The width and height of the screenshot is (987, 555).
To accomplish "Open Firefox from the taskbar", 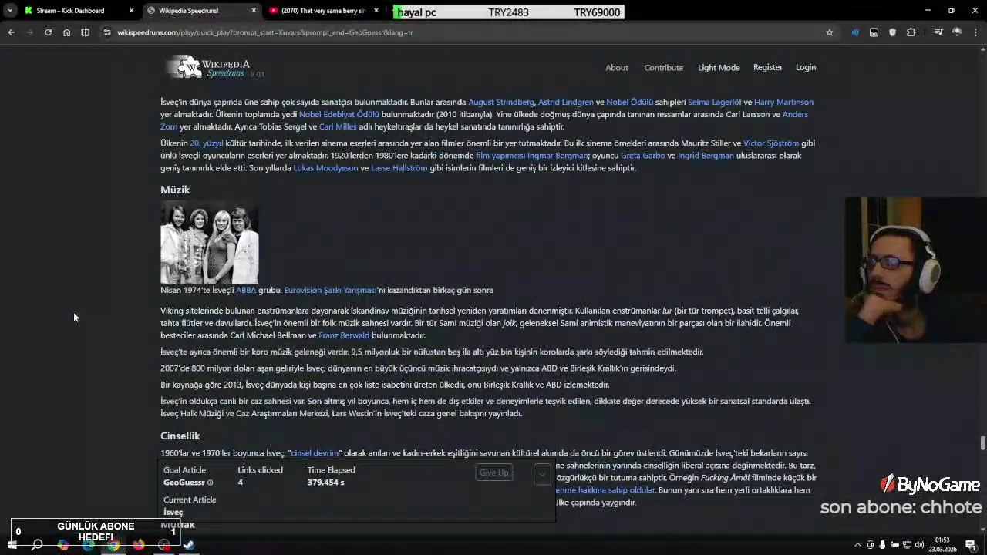I will (139, 545).
